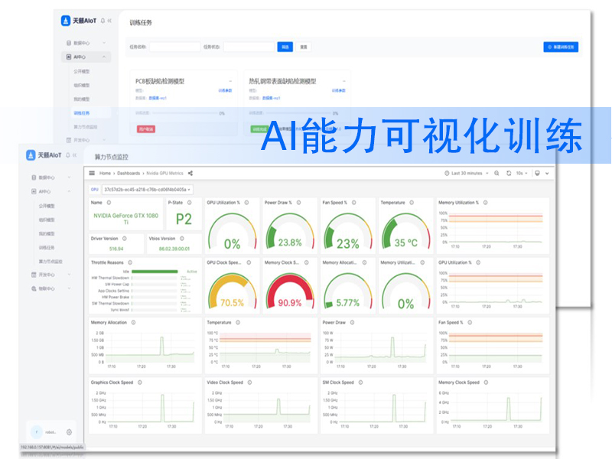Show info for SM Clock Speed panel

360,382
